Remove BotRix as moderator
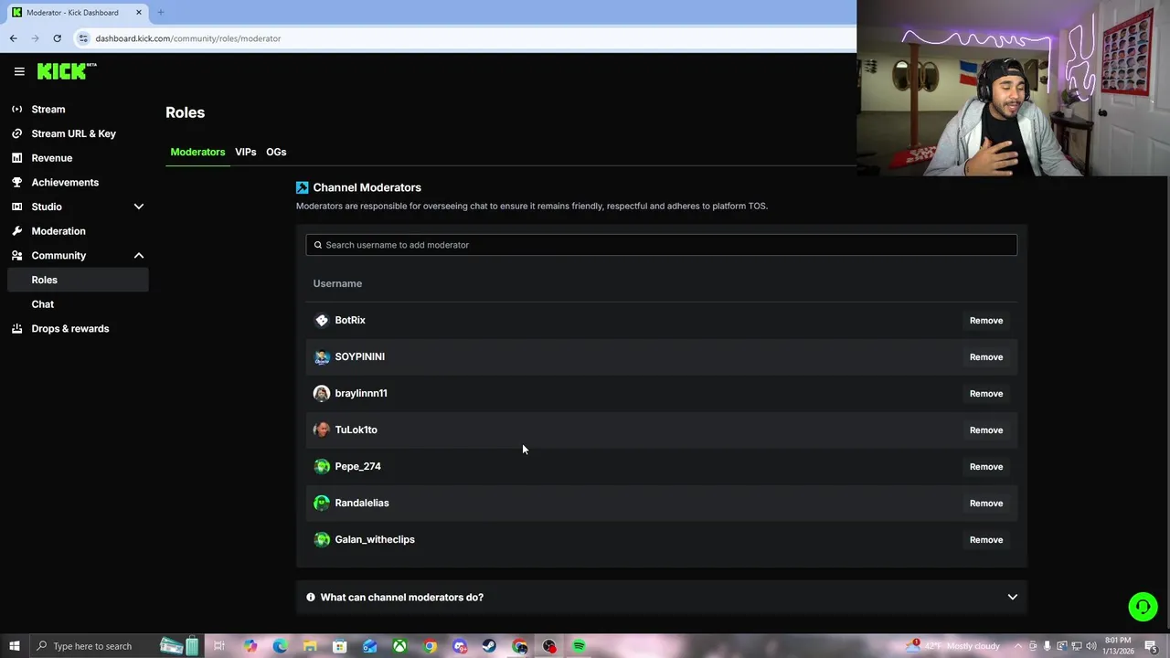1170x658 pixels. 985,321
